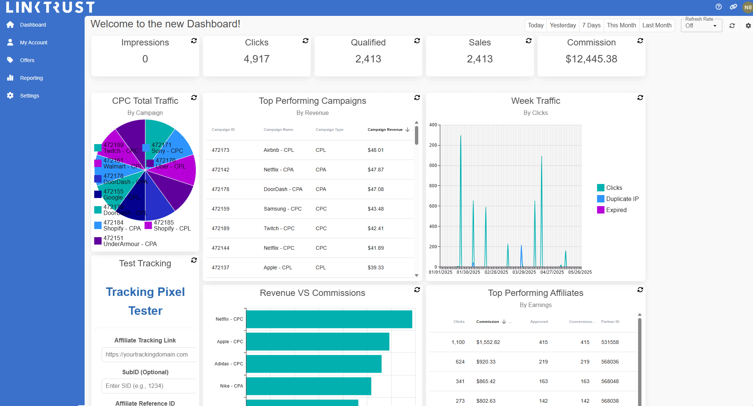
Task: Click the My Account person icon
Action: (x=10, y=42)
